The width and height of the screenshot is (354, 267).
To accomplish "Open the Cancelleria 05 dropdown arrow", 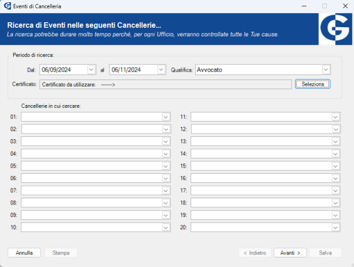I will (166, 166).
